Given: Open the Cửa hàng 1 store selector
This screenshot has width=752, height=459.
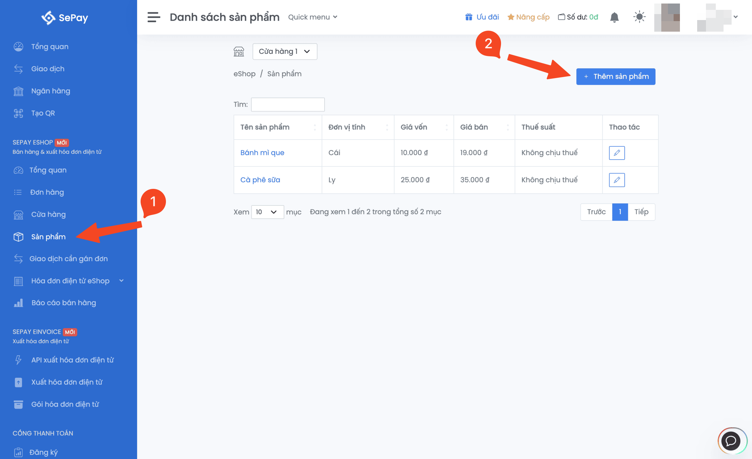Looking at the screenshot, I should point(284,52).
